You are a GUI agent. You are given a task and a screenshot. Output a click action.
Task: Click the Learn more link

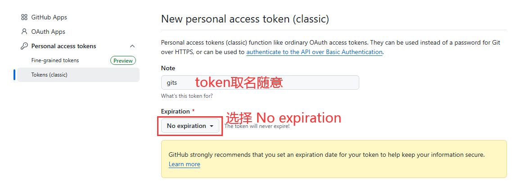(184, 164)
